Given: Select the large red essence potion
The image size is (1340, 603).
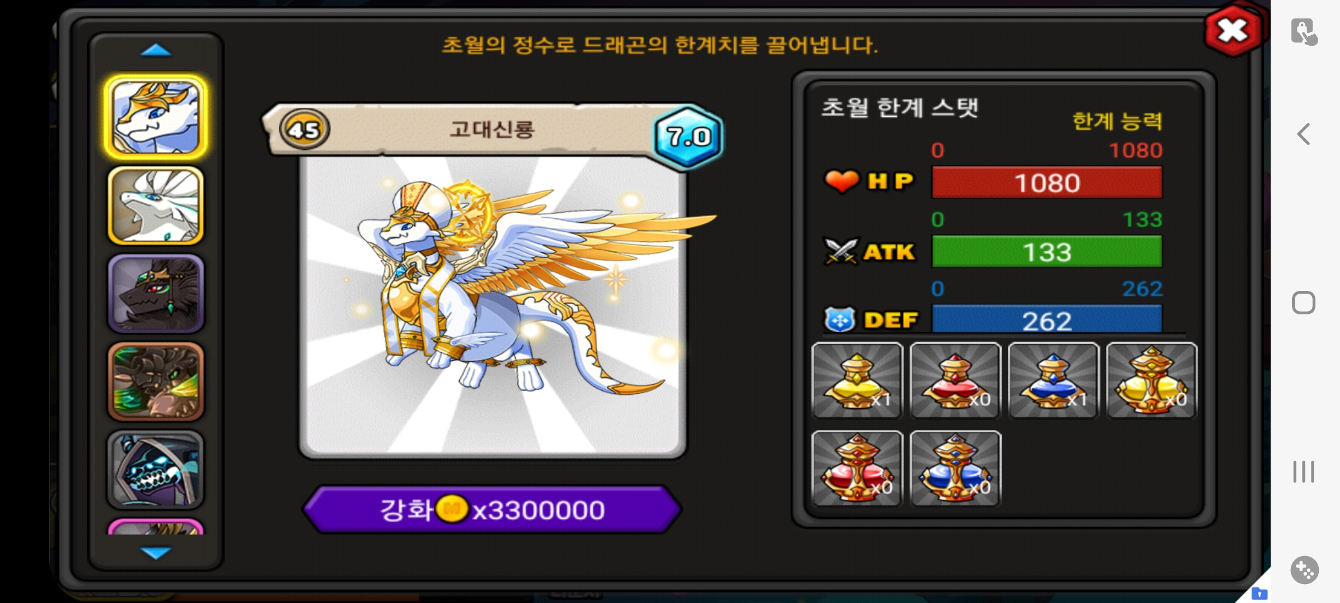Looking at the screenshot, I should [x=857, y=468].
